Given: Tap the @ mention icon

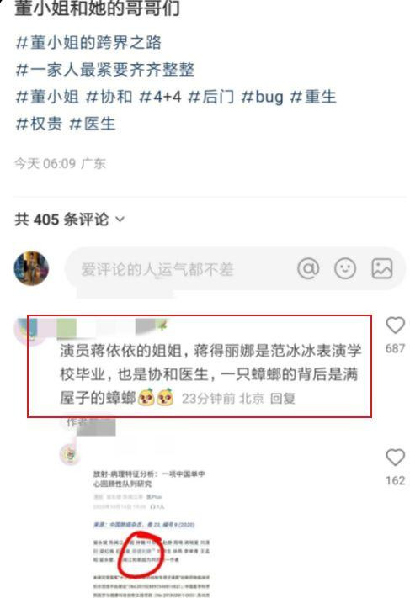Looking at the screenshot, I should pos(308,268).
